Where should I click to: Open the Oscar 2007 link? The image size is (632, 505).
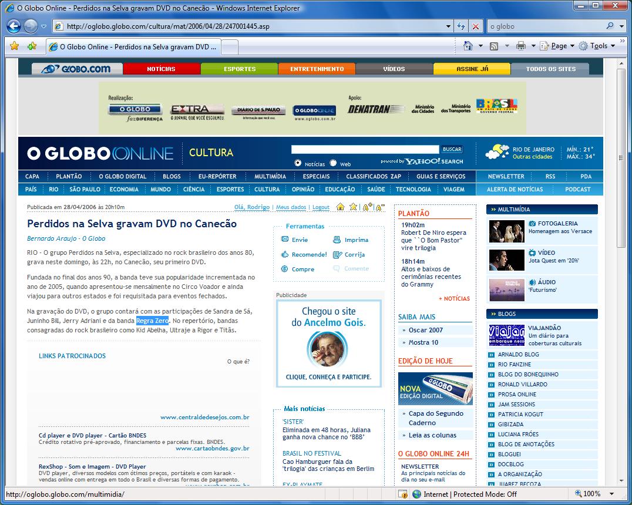point(426,330)
